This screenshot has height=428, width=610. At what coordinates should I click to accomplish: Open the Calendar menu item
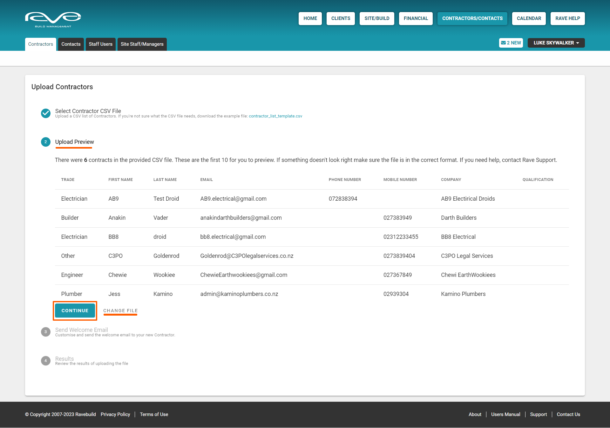529,18
